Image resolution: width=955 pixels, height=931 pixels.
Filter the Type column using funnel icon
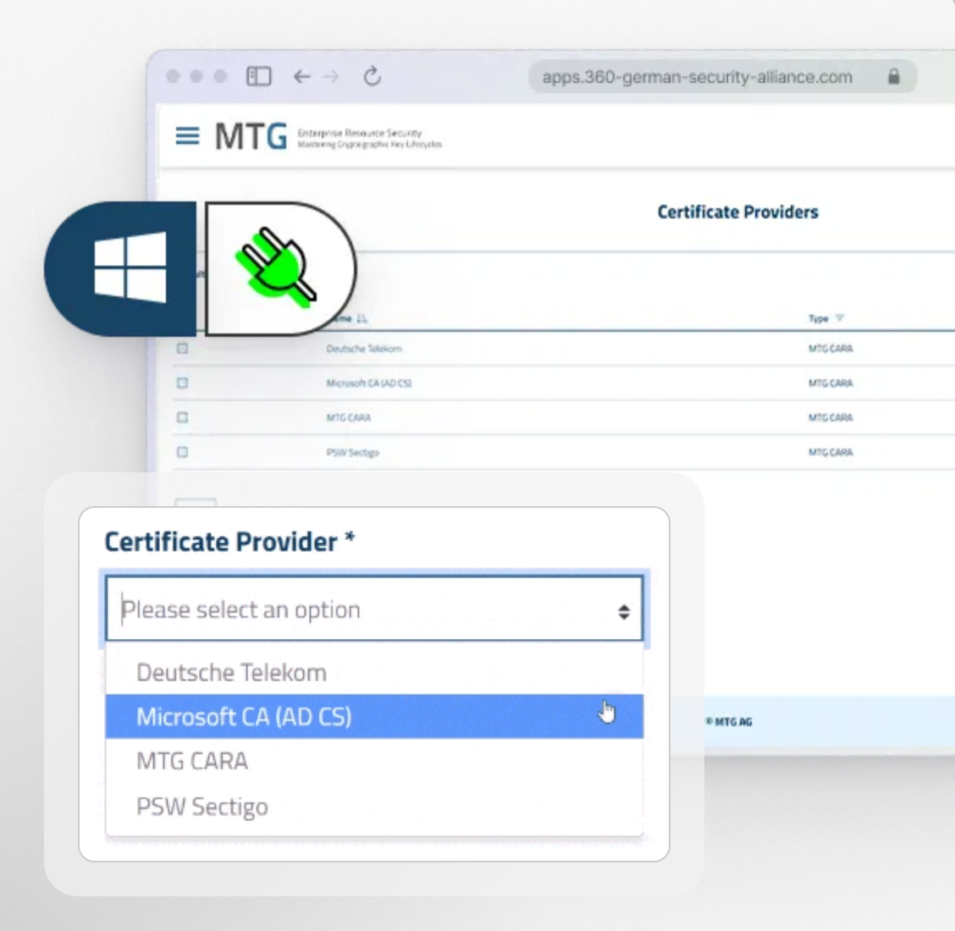click(x=840, y=318)
